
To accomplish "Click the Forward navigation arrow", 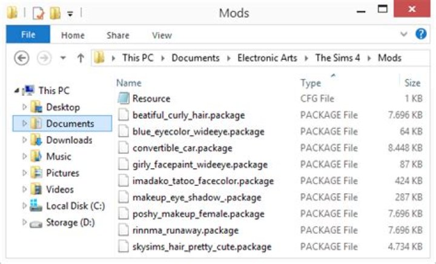I will tap(42, 58).
